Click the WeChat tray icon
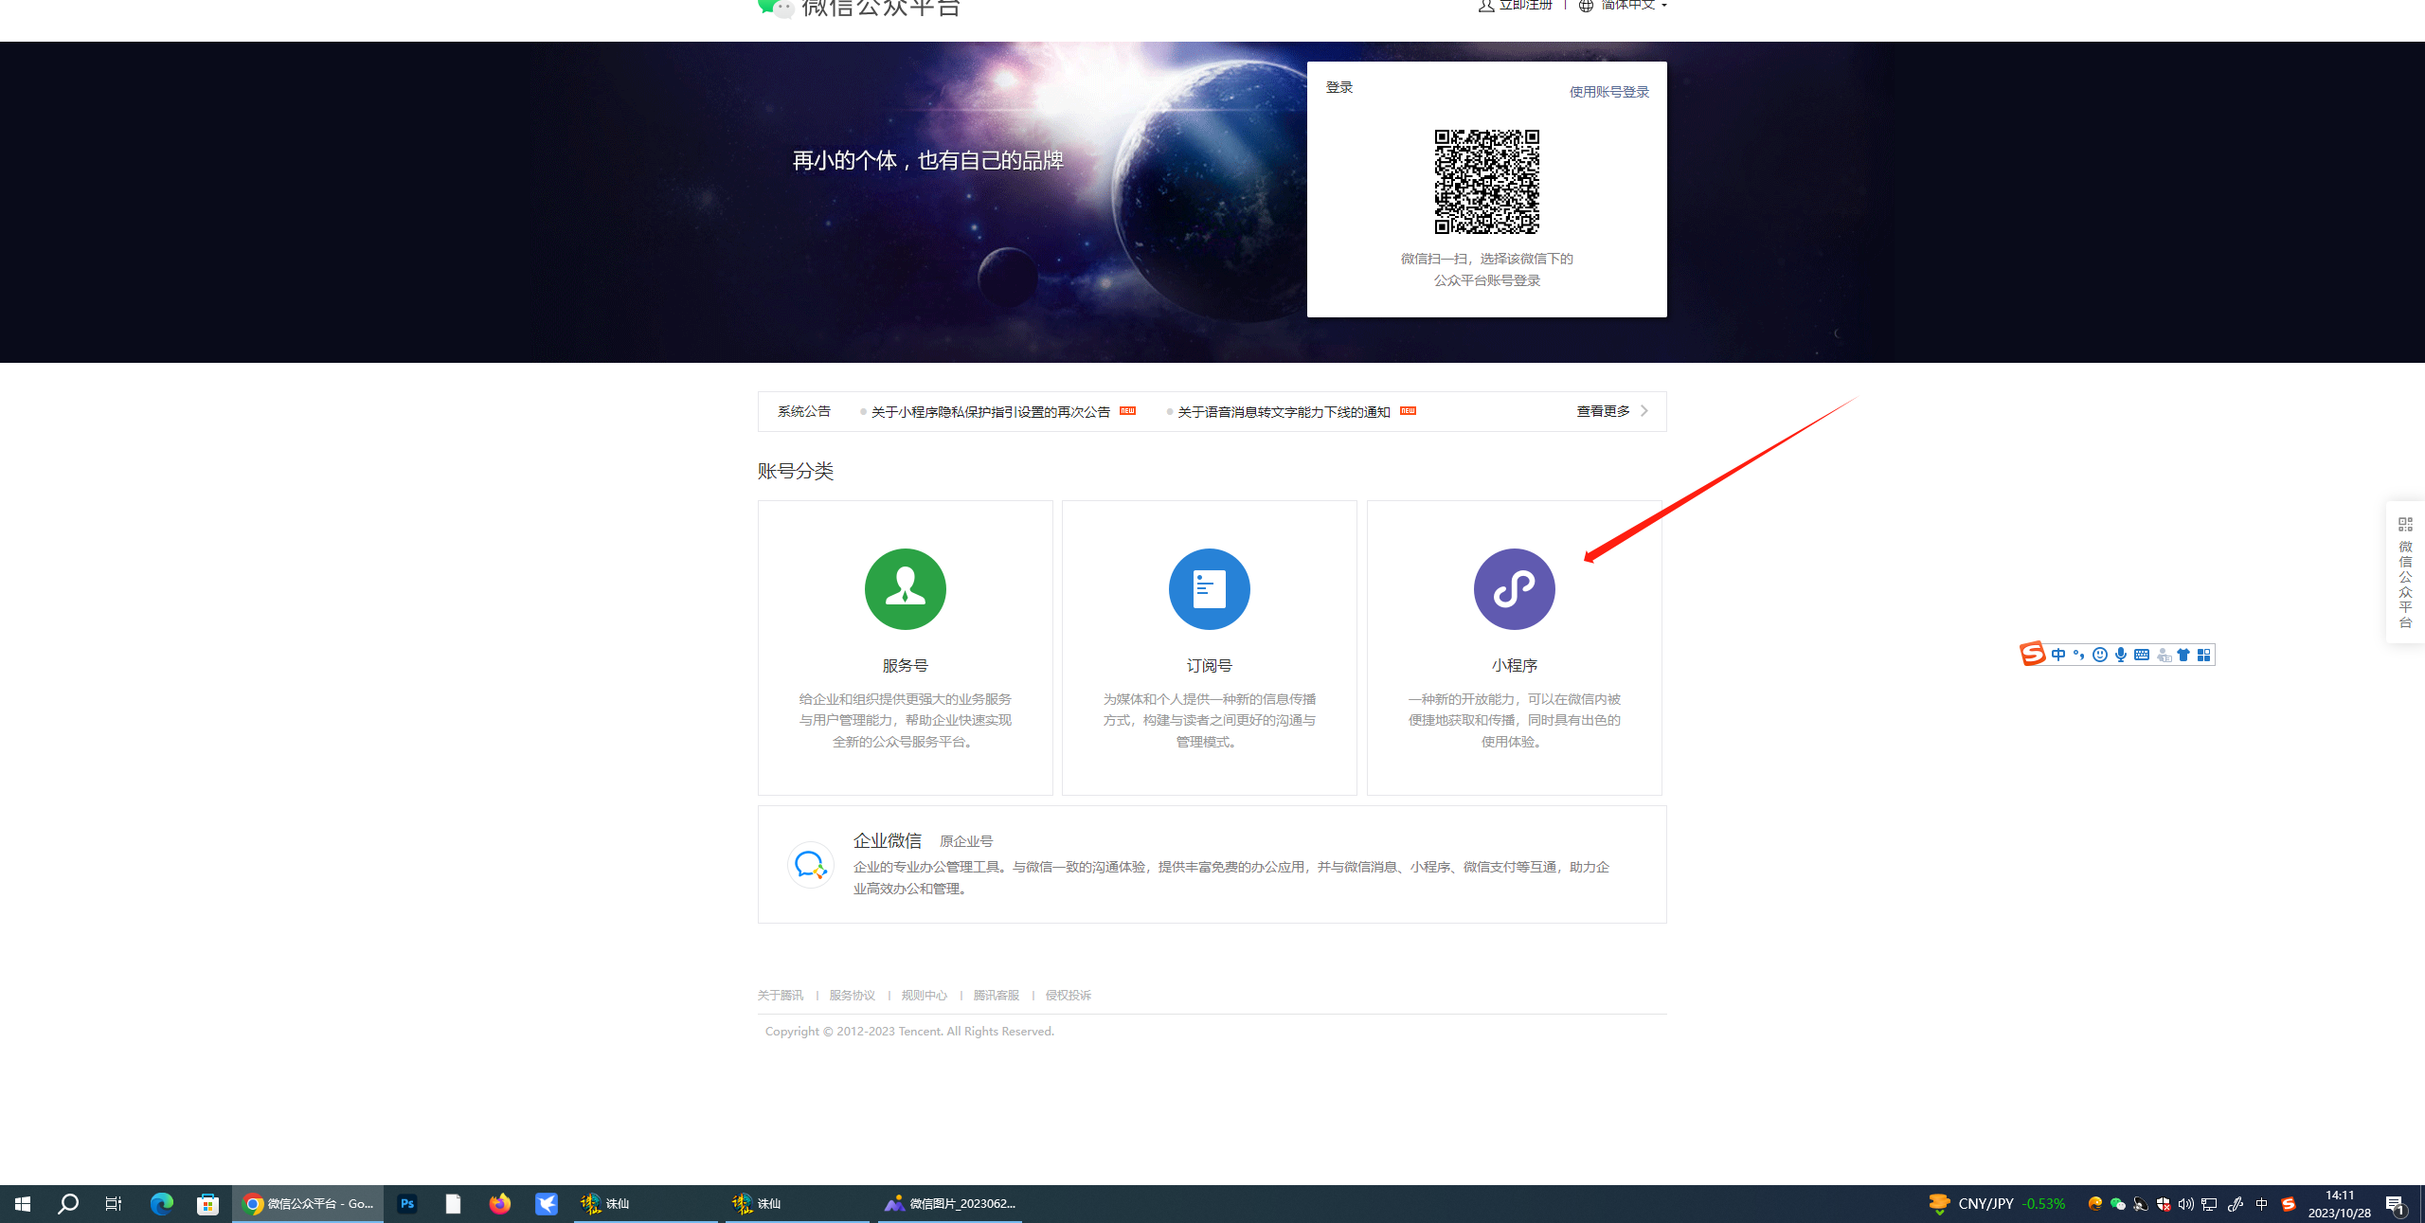Screen dimensions: 2425x1223 [2117, 1203]
